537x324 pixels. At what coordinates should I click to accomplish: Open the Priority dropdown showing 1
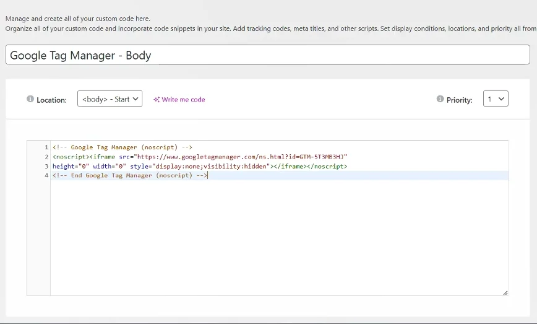[496, 99]
